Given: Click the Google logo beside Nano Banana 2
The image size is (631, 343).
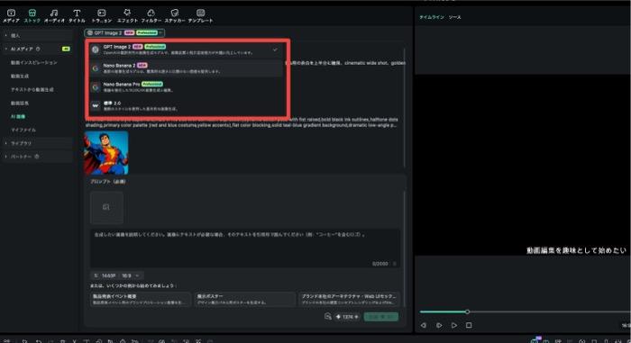Looking at the screenshot, I should (x=96, y=68).
